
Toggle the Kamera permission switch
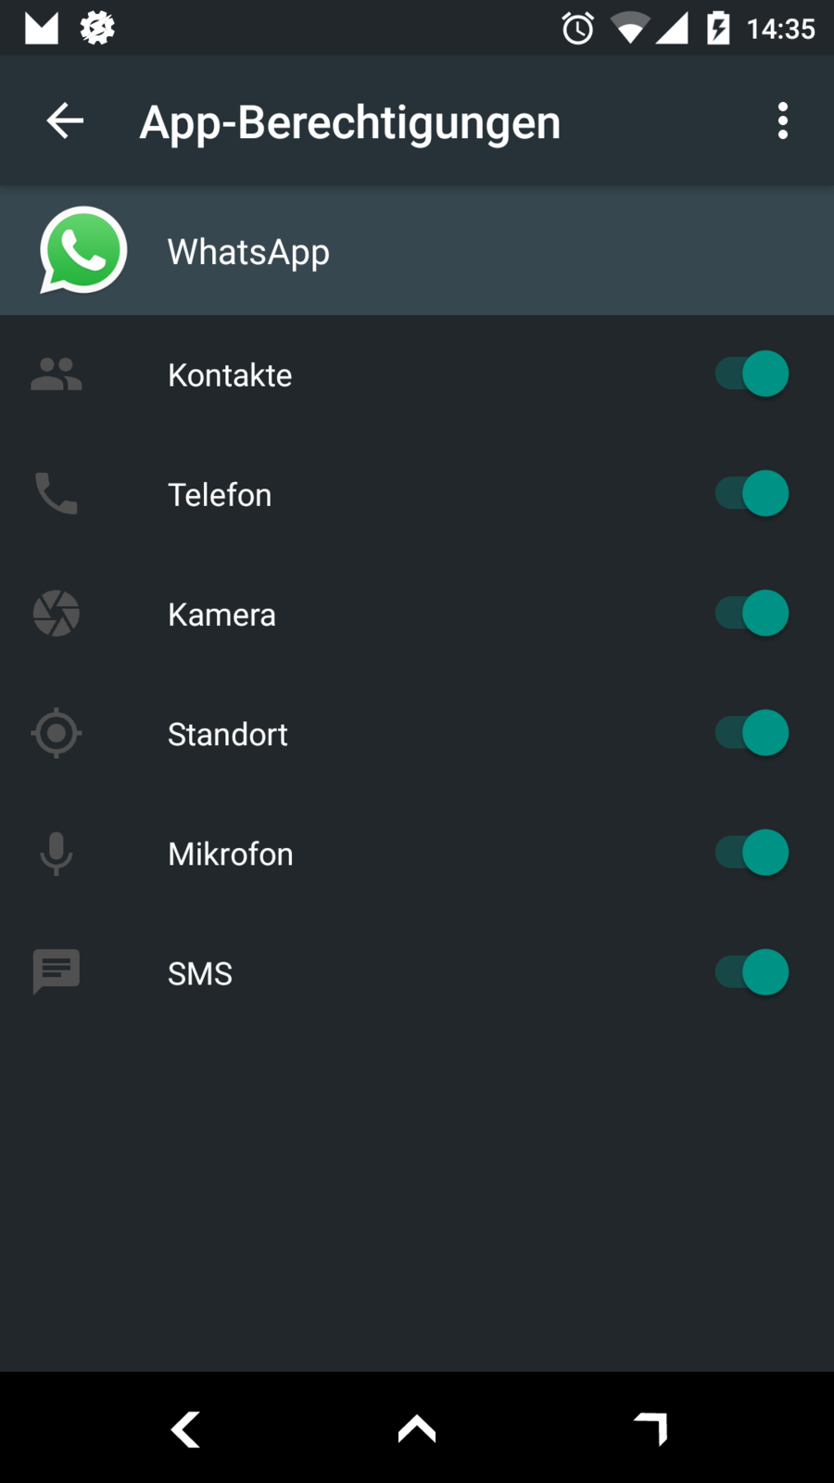click(752, 614)
